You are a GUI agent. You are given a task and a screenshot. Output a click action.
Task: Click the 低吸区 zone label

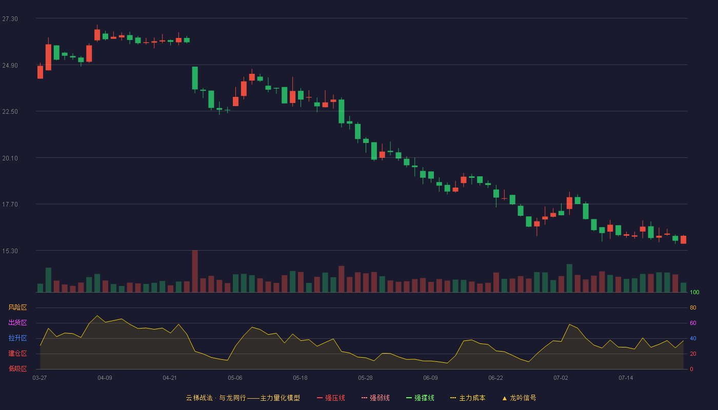(x=17, y=369)
